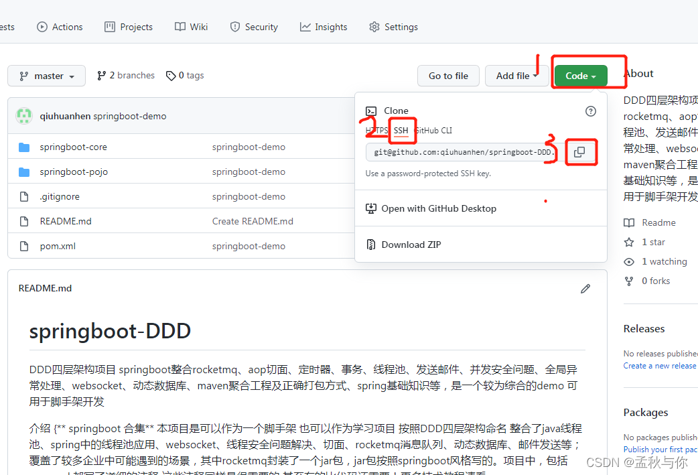Click the Actions play icon

click(42, 27)
